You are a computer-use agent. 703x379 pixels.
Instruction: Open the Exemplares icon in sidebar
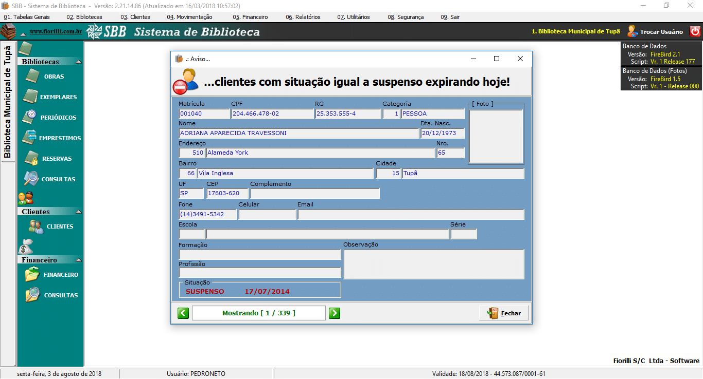point(30,97)
